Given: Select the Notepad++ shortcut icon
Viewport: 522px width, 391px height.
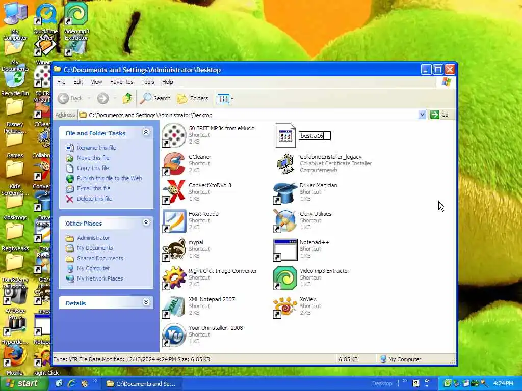Looking at the screenshot, I should pos(285,249).
